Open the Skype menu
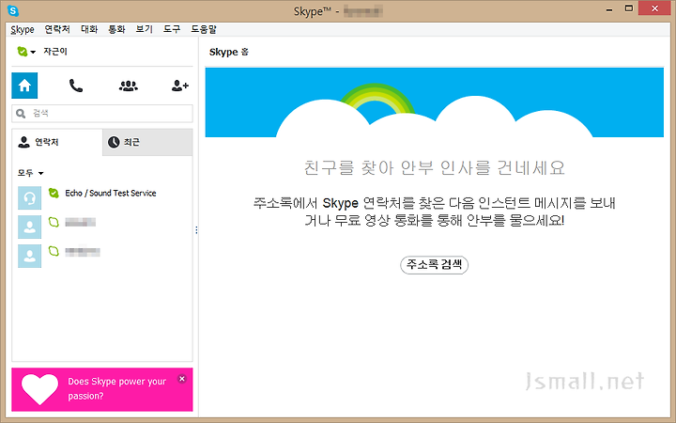This screenshot has width=676, height=423. coord(23,29)
